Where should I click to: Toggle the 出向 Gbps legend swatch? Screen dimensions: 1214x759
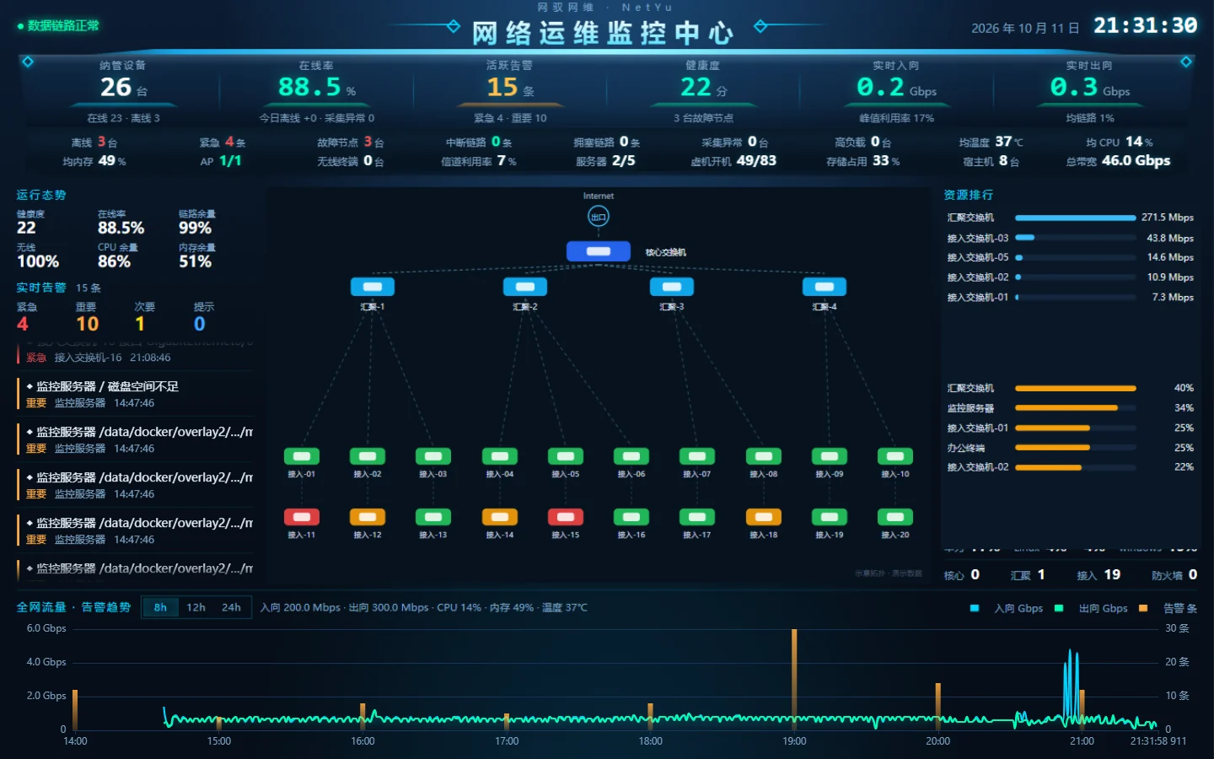(x=1059, y=608)
